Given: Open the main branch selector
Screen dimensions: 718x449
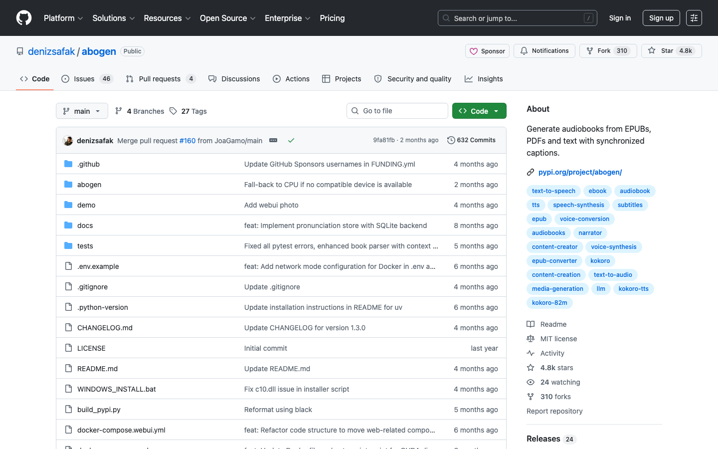Looking at the screenshot, I should [x=82, y=111].
